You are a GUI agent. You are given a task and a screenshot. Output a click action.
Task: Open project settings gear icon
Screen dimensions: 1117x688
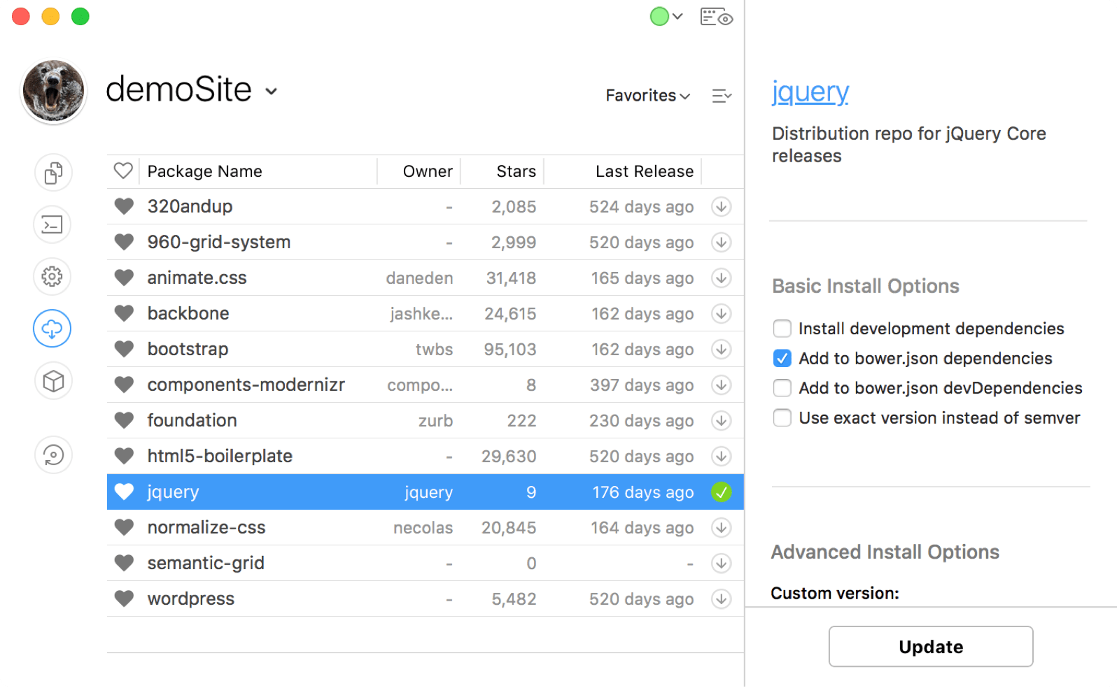(x=52, y=276)
